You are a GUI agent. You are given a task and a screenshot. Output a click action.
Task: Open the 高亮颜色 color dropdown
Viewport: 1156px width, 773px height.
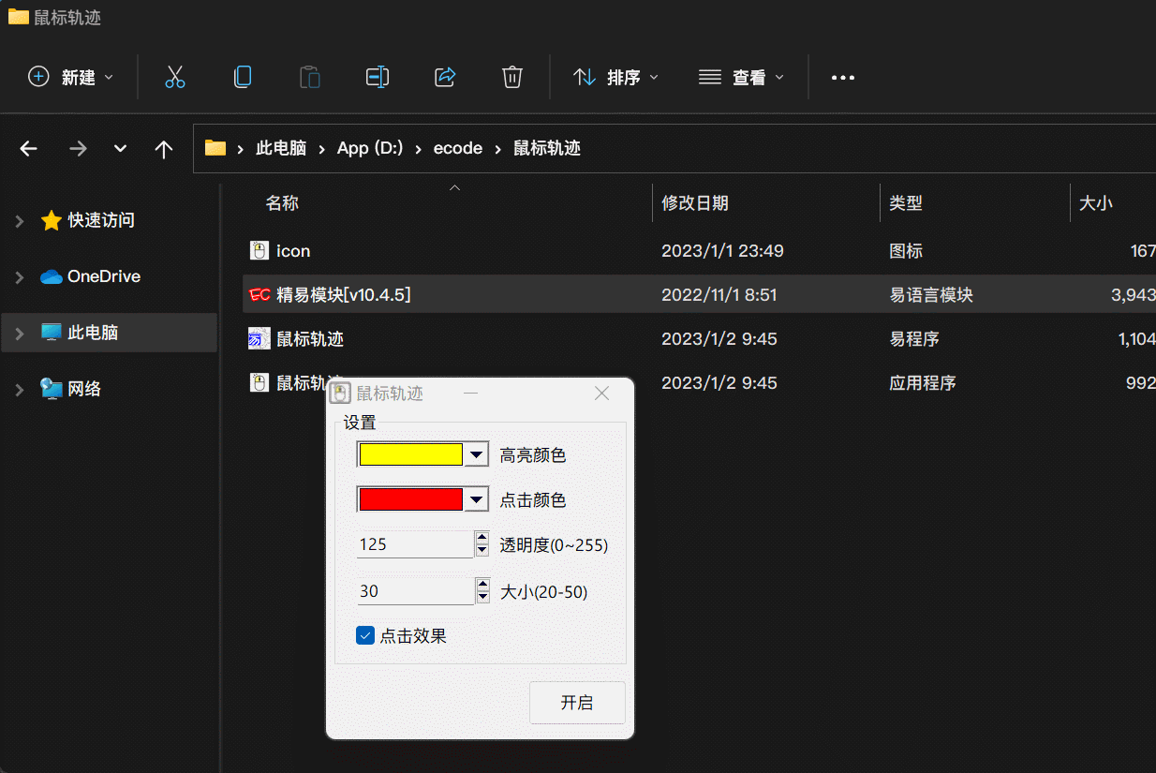477,453
